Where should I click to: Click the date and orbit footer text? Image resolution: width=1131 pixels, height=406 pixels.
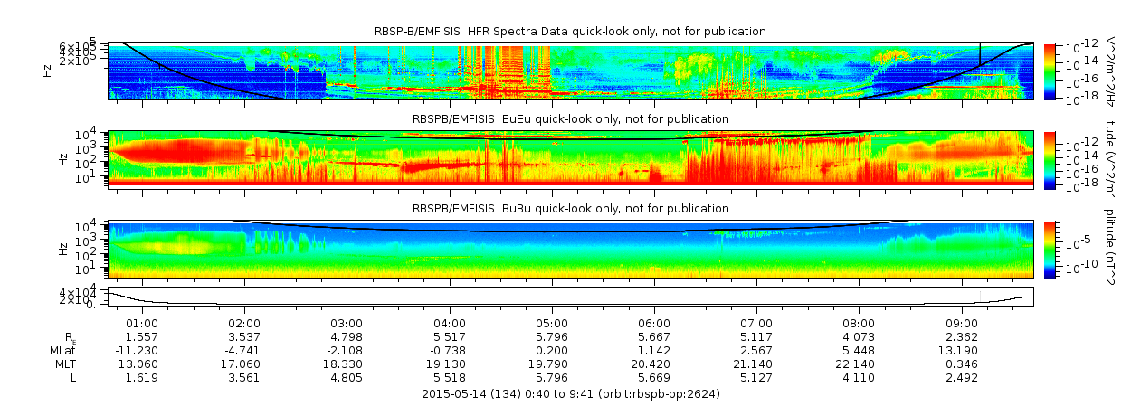click(570, 394)
